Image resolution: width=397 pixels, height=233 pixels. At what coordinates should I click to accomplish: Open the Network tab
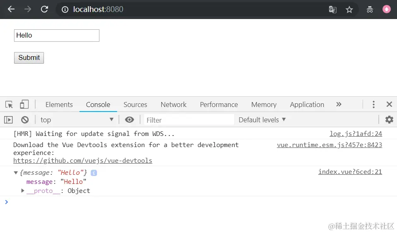pos(174,105)
